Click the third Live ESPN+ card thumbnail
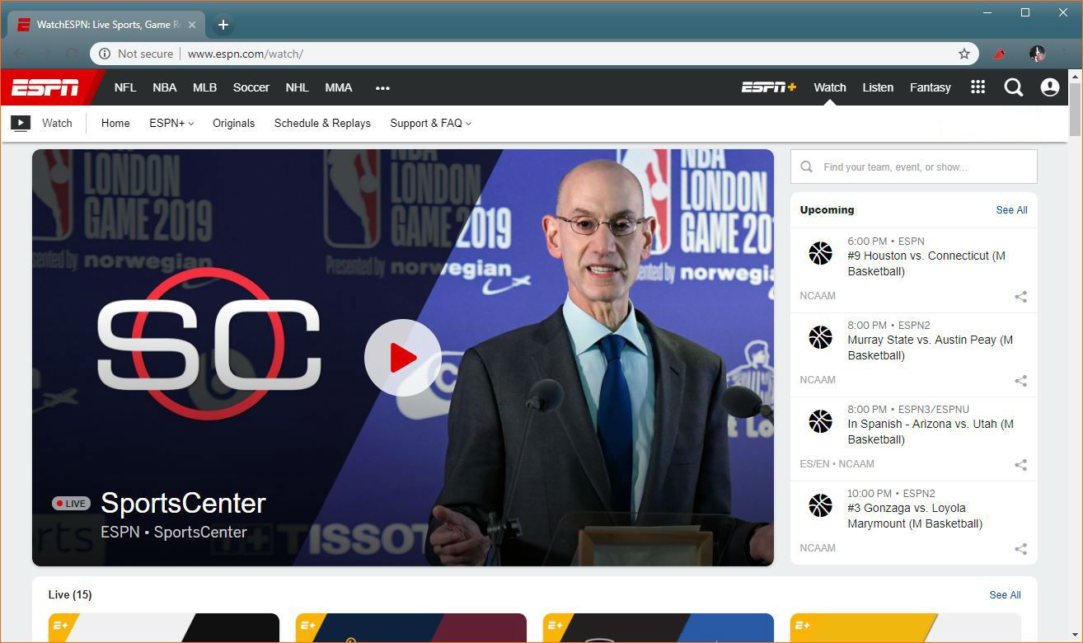The width and height of the screenshot is (1083, 643). 659,627
